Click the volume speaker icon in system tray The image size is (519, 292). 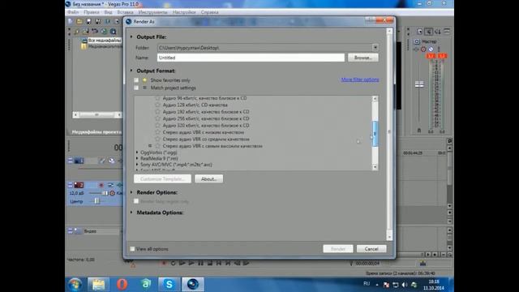tap(405, 285)
